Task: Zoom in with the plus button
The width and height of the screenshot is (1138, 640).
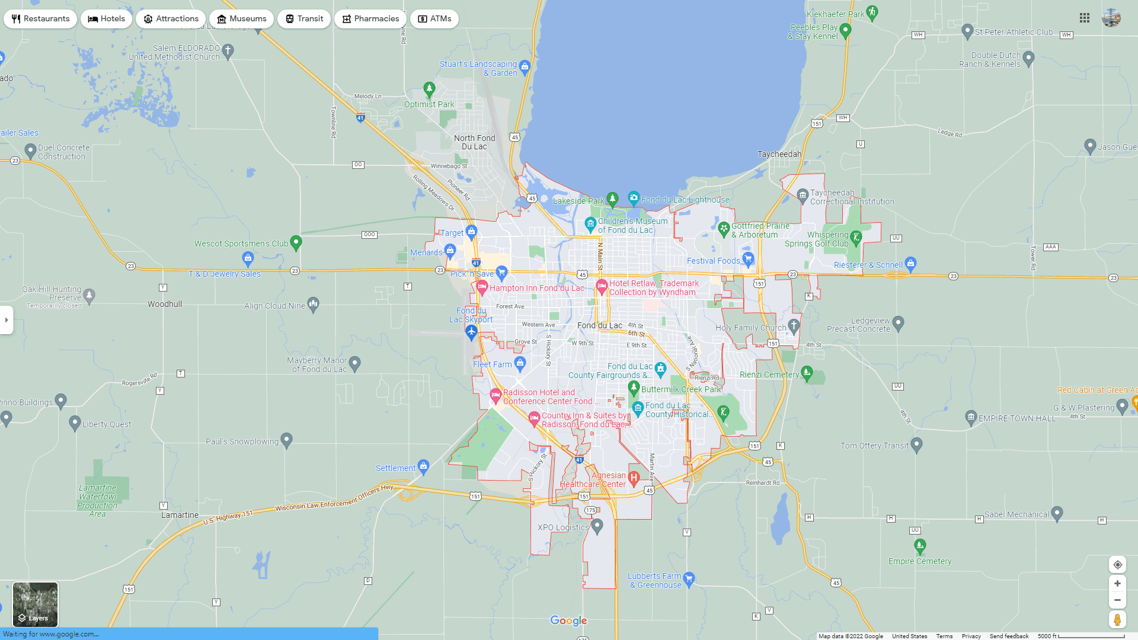Action: pyautogui.click(x=1117, y=584)
